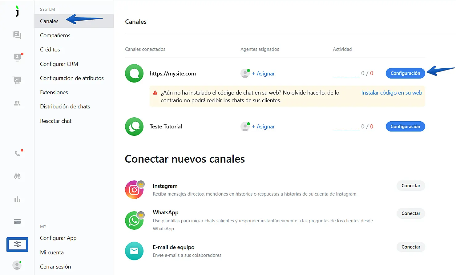Click the Teste Tutorial channel name

tap(166, 127)
